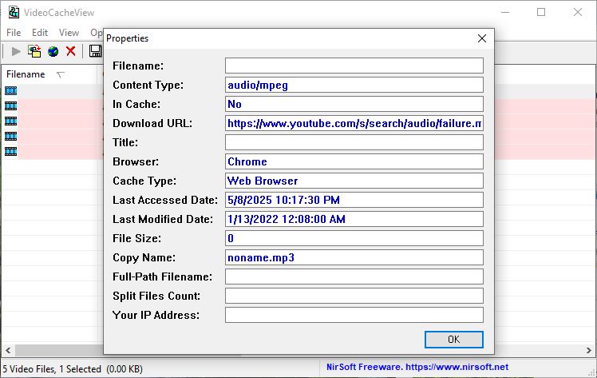597x378 pixels.
Task: Click the horizontal scrollbar left arrow
Action: coord(8,350)
